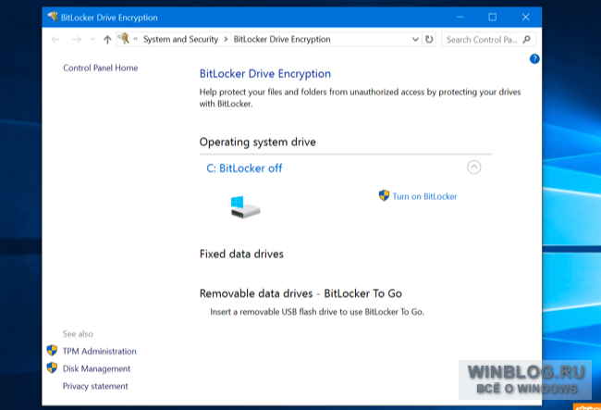Minimize the BitLocker window
Image resolution: width=601 pixels, height=410 pixels.
pos(460,18)
